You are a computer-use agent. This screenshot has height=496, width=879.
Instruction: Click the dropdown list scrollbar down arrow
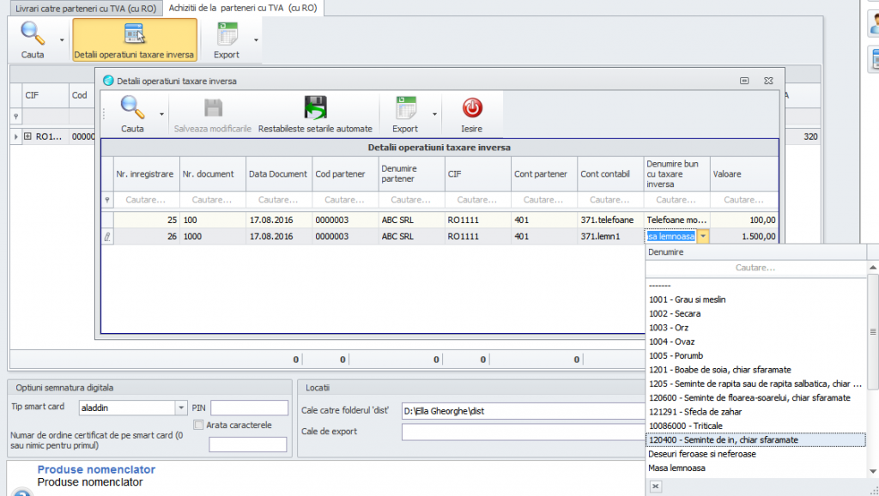pyautogui.click(x=873, y=471)
